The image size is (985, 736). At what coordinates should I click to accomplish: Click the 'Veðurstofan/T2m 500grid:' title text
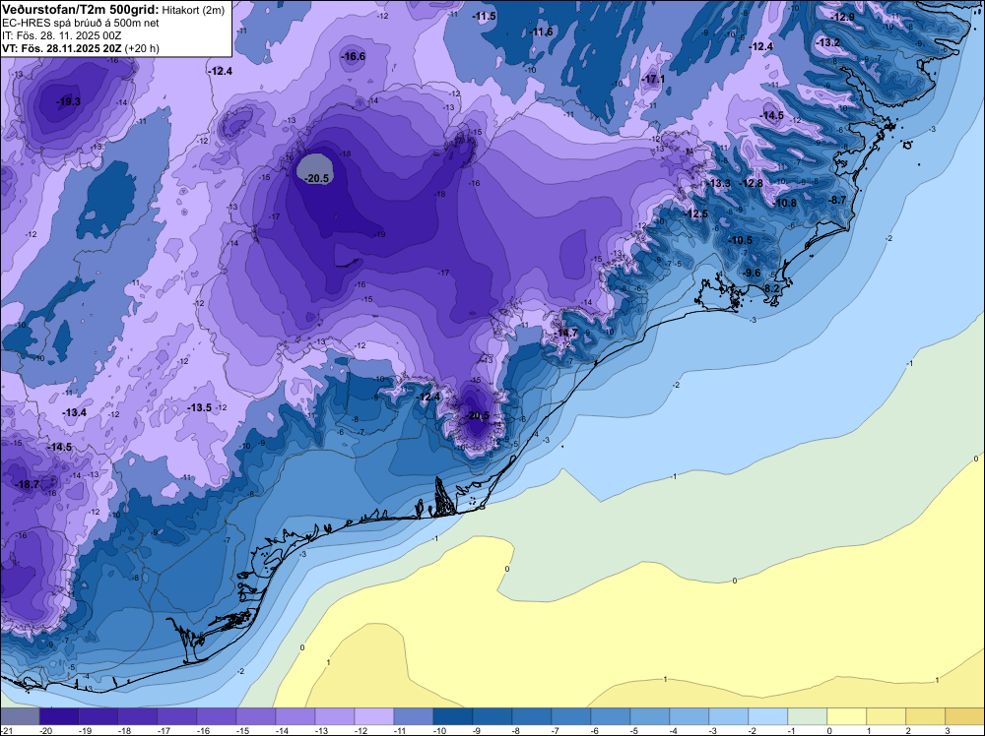[79, 9]
